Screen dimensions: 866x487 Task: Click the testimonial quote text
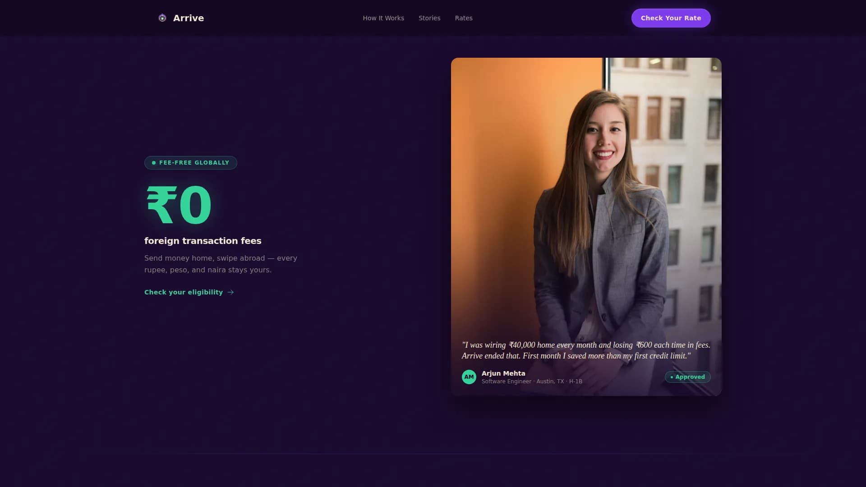pyautogui.click(x=586, y=350)
